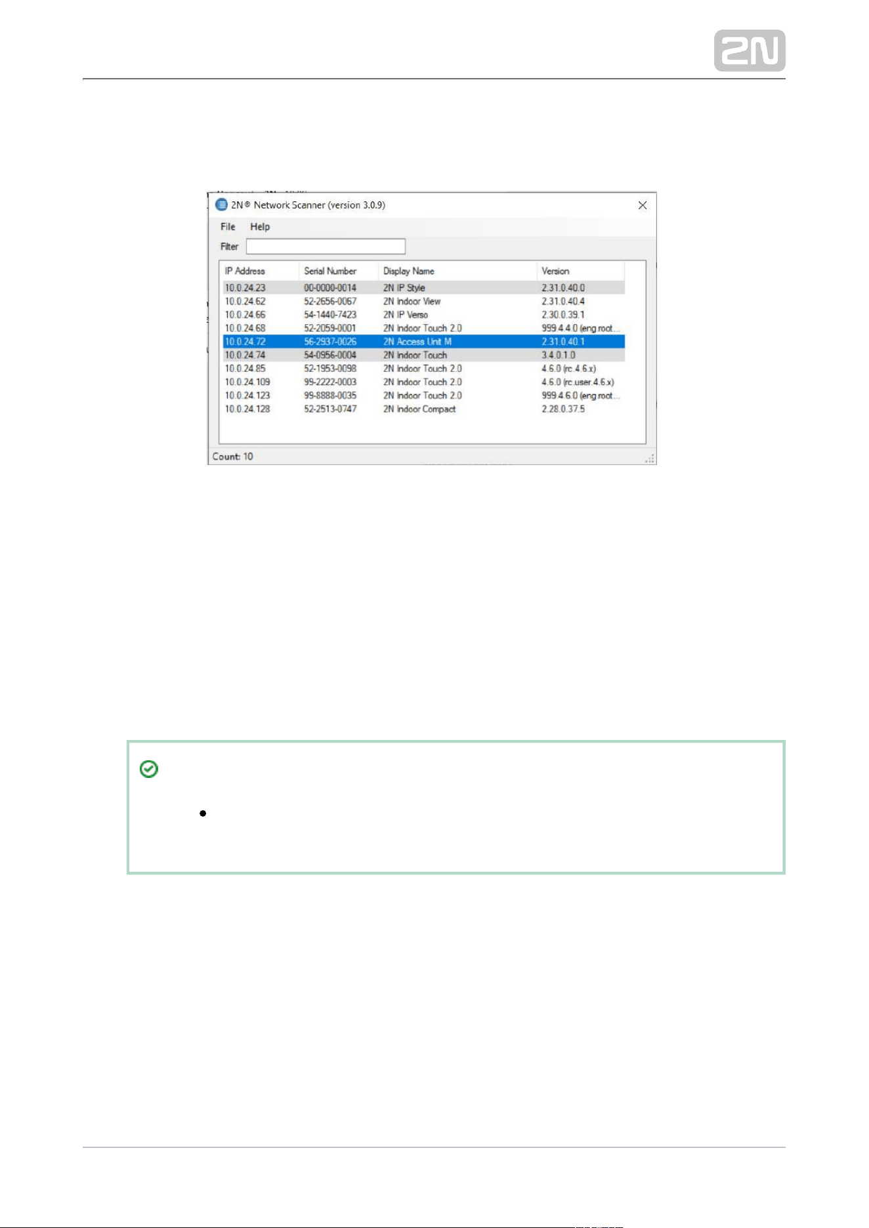
Task: Click version 2.31.0.40.1 cell
Action: [563, 342]
